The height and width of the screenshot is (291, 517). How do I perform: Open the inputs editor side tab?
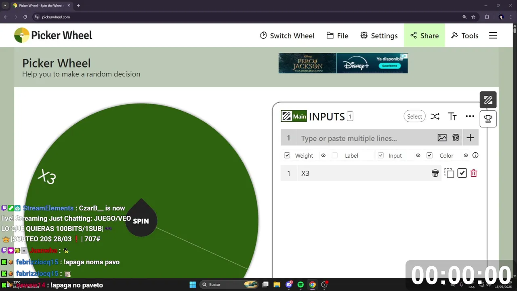tap(488, 100)
